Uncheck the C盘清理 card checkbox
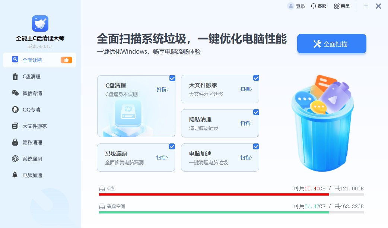This screenshot has width=388, height=228. 172,78
